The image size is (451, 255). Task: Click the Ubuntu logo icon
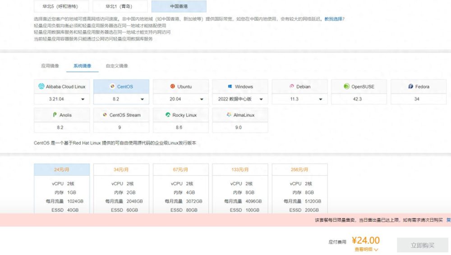(173, 86)
